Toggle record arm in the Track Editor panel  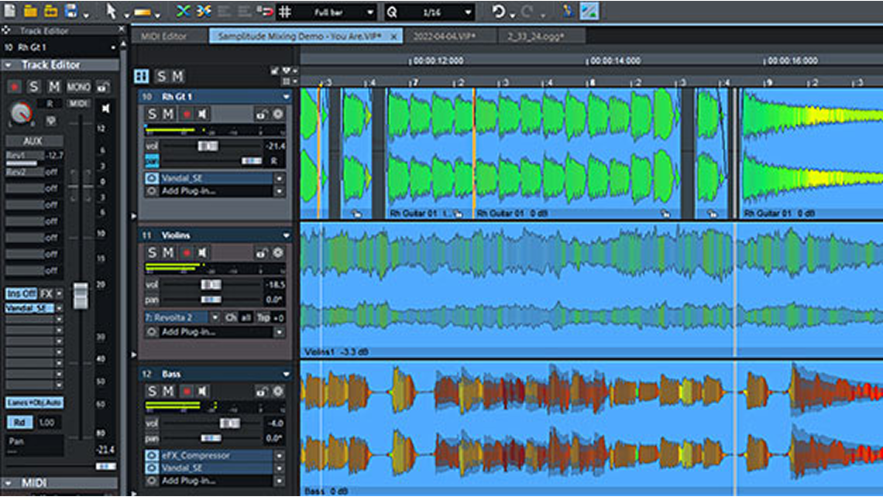coord(15,87)
